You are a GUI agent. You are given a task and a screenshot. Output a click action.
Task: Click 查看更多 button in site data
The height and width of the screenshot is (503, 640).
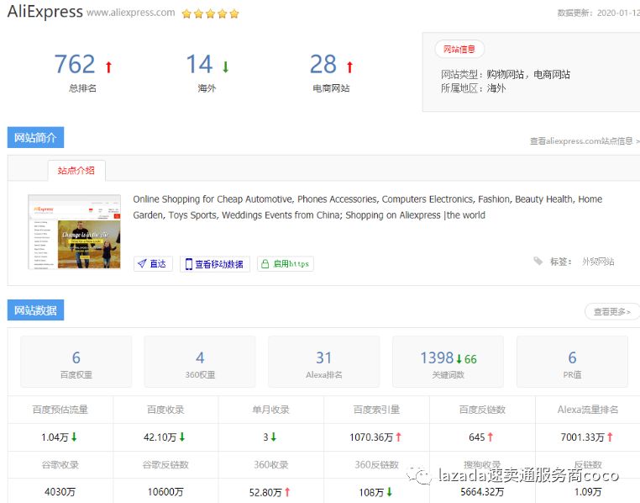point(611,312)
